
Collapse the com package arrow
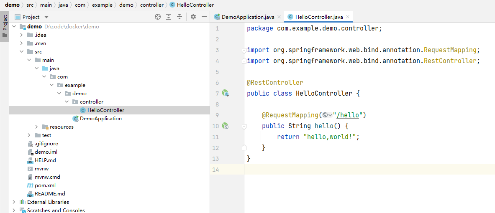pyautogui.click(x=44, y=77)
